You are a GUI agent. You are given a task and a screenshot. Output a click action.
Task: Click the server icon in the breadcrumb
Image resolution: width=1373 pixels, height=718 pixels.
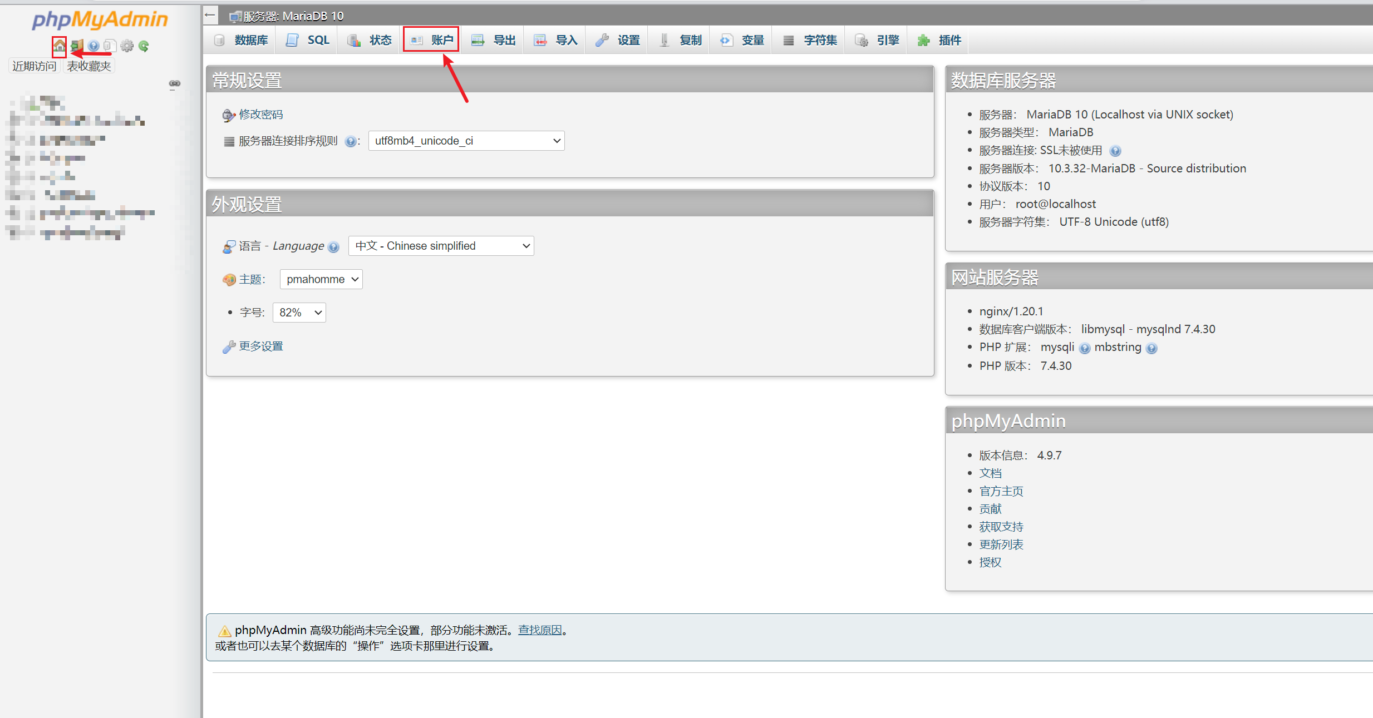pos(235,17)
